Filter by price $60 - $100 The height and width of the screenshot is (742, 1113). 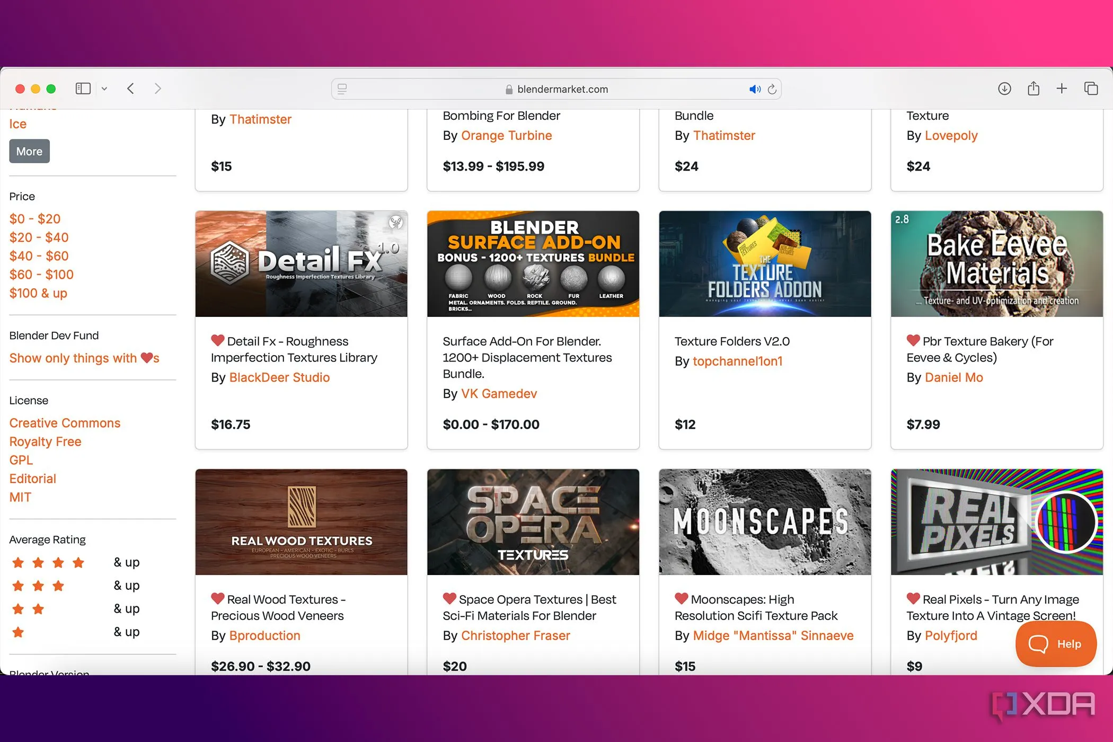pyautogui.click(x=41, y=275)
